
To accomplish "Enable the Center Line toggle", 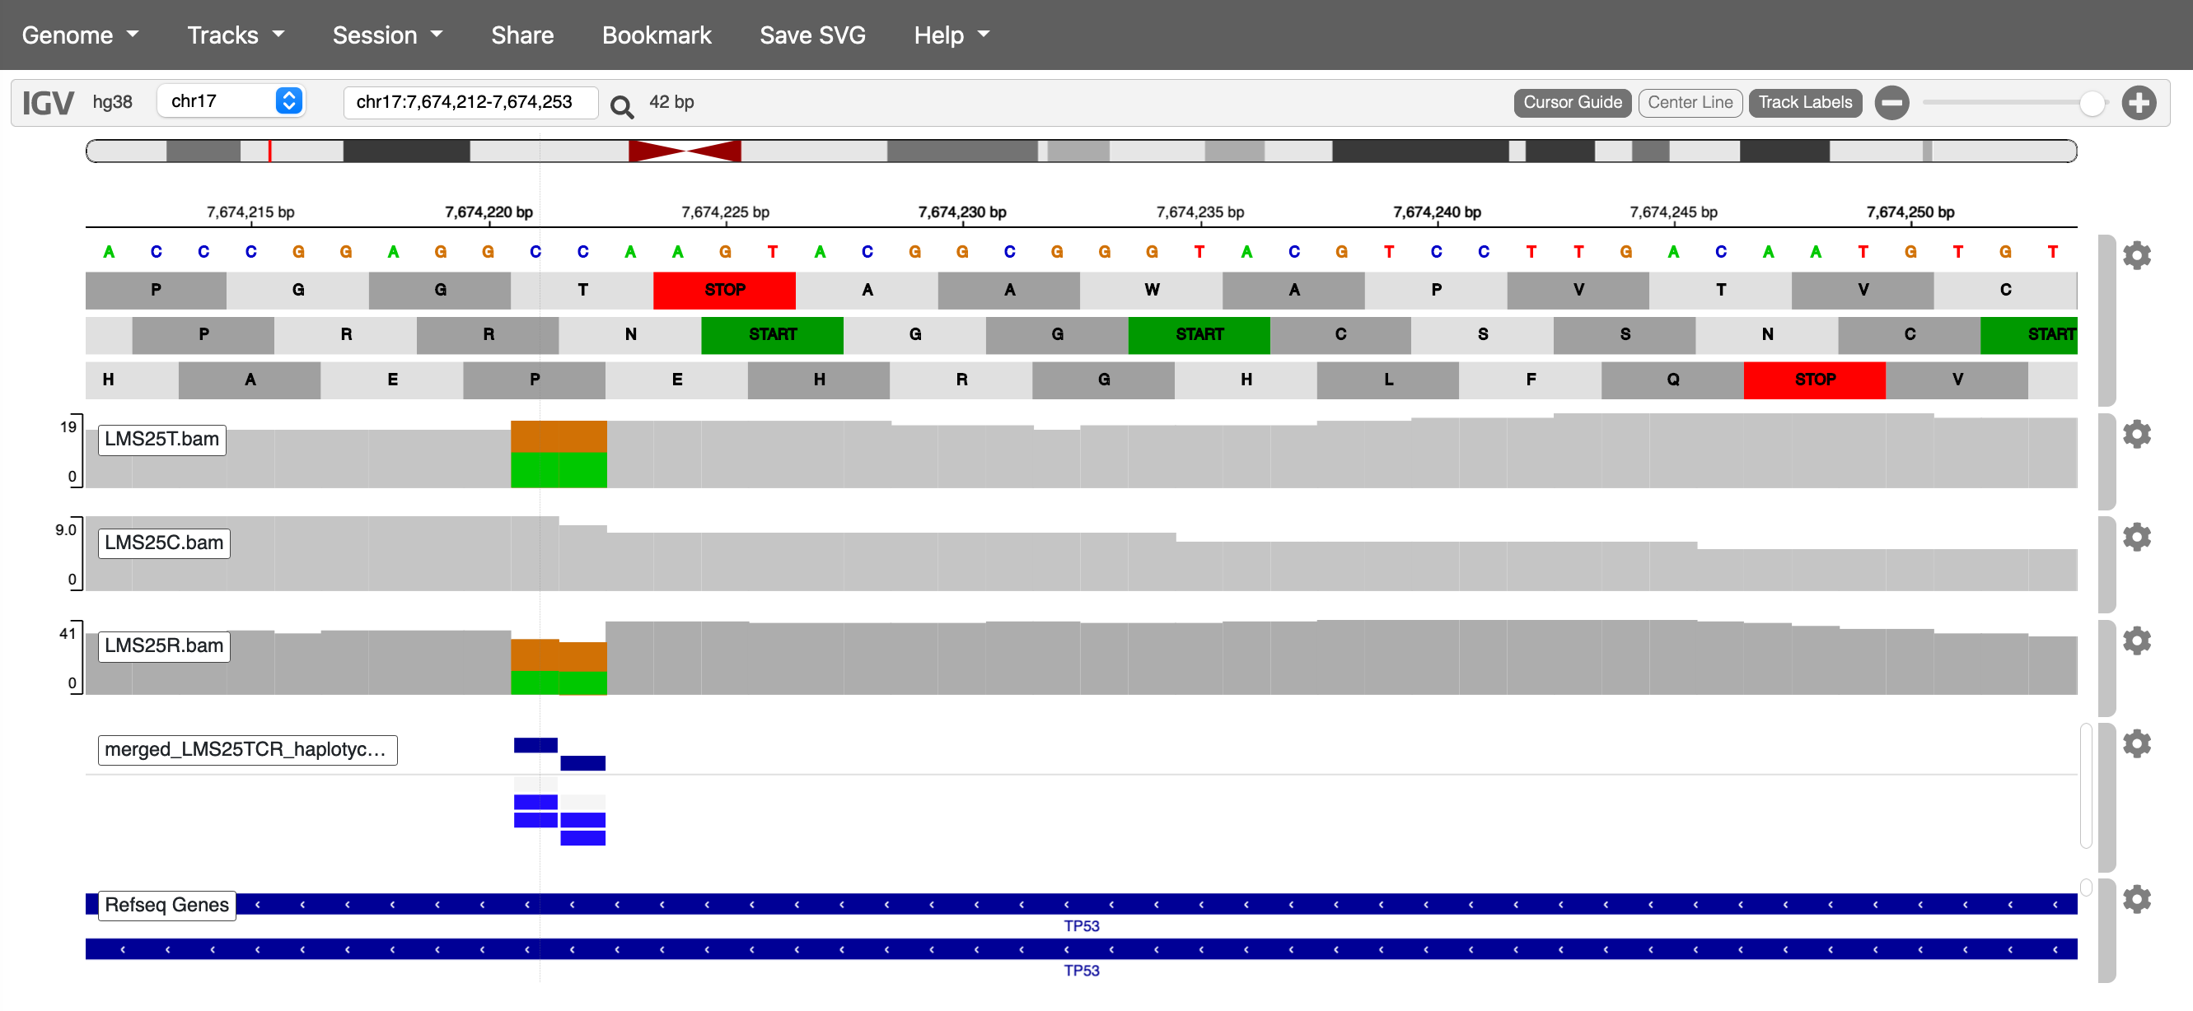I will point(1689,103).
